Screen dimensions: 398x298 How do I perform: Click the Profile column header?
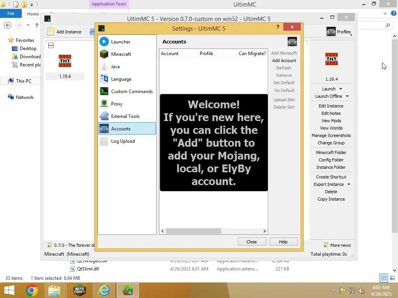(217, 54)
